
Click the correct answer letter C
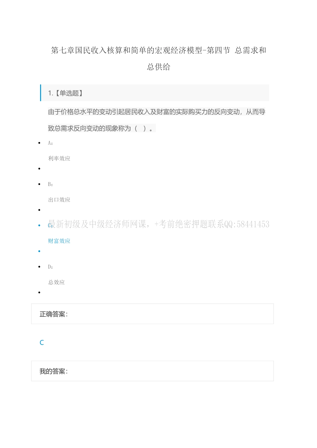pyautogui.click(x=42, y=342)
